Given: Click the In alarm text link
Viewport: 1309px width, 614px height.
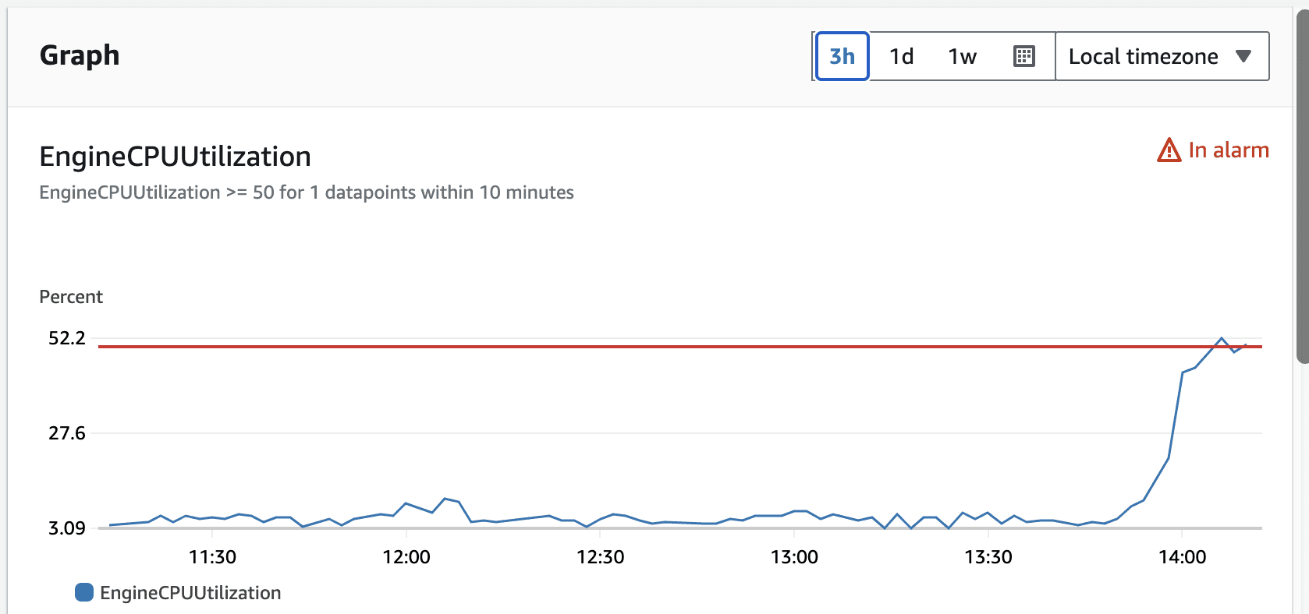Looking at the screenshot, I should 1229,150.
